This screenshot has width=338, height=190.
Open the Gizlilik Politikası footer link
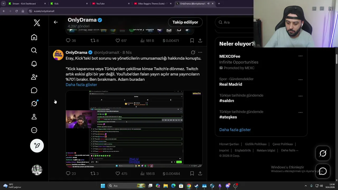click(x=256, y=144)
